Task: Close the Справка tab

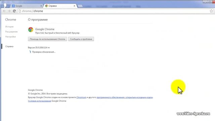Action: tap(74, 6)
